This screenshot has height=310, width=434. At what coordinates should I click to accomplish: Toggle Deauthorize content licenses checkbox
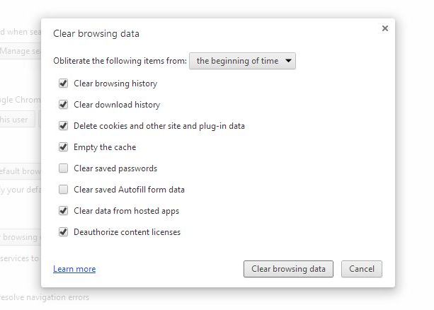(64, 232)
